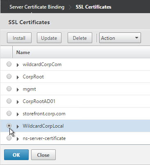Choose the mgmt certificate radio button

[x=9, y=89]
